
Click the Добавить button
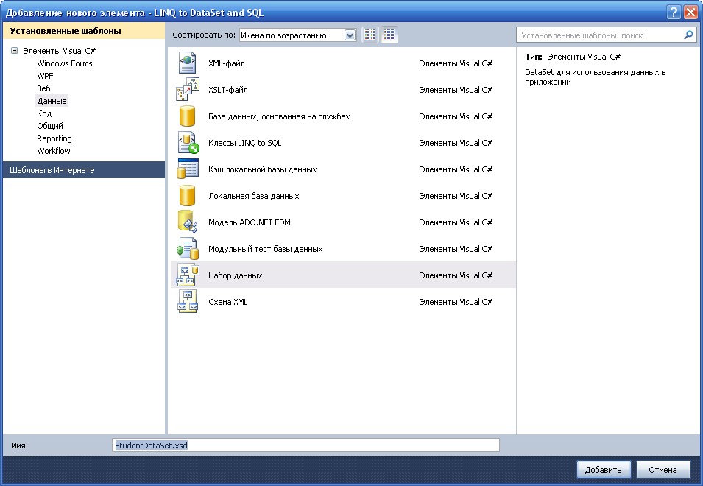pyautogui.click(x=604, y=469)
